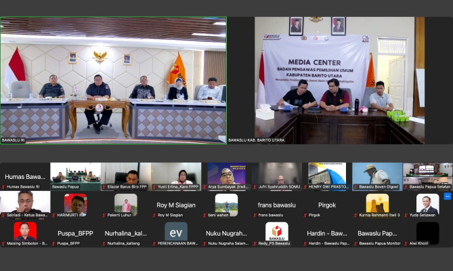453x271 pixels.
Task: Select the 'ev' avatar of PERENCANAAN BAW participant
Action: [175, 232]
